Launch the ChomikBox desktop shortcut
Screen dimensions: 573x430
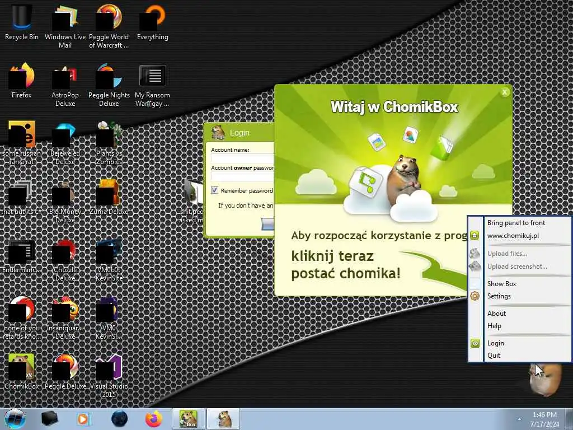(x=22, y=372)
